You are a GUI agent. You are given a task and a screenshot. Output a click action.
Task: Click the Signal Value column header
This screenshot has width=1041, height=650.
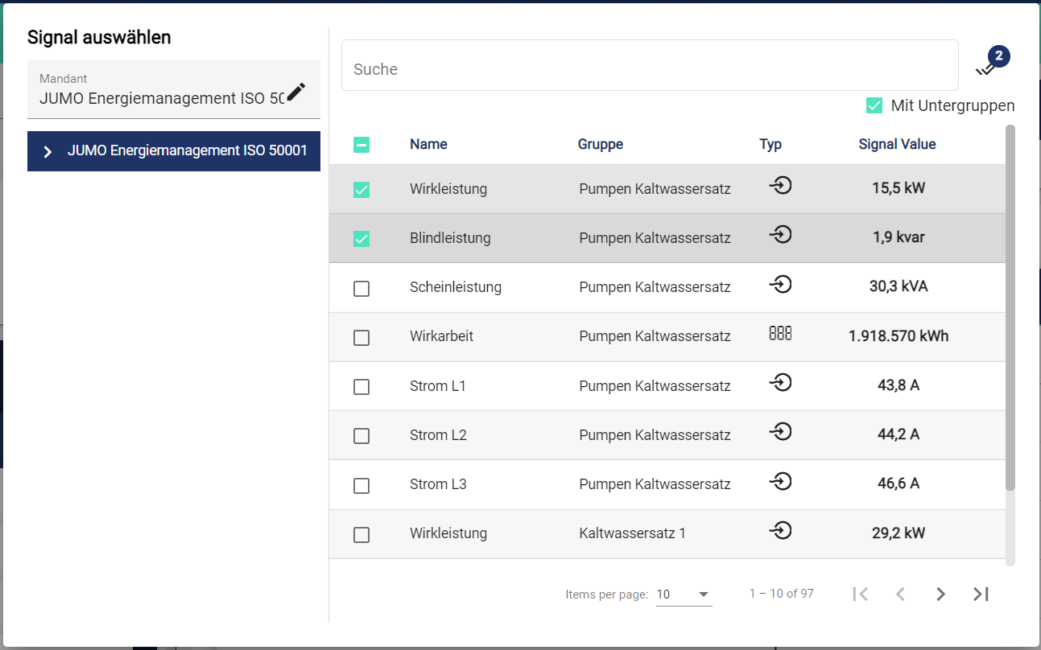click(897, 145)
